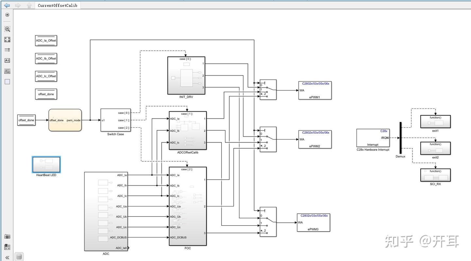Click the fit-to-view icon
Screen dimensions: 471x261
pyautogui.click(x=7, y=39)
